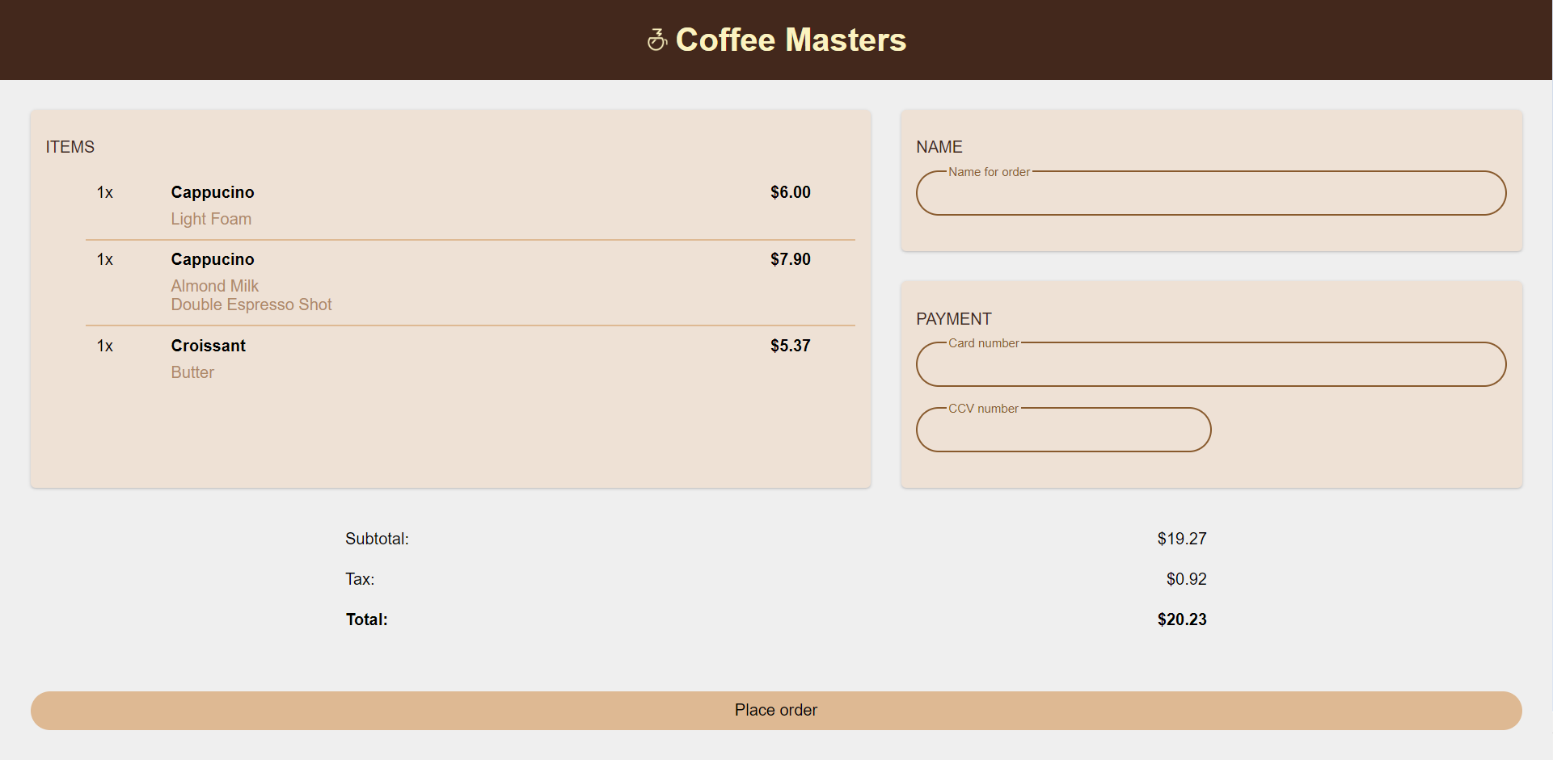This screenshot has height=760, width=1553.
Task: Select the Croissant item row
Action: pos(208,346)
